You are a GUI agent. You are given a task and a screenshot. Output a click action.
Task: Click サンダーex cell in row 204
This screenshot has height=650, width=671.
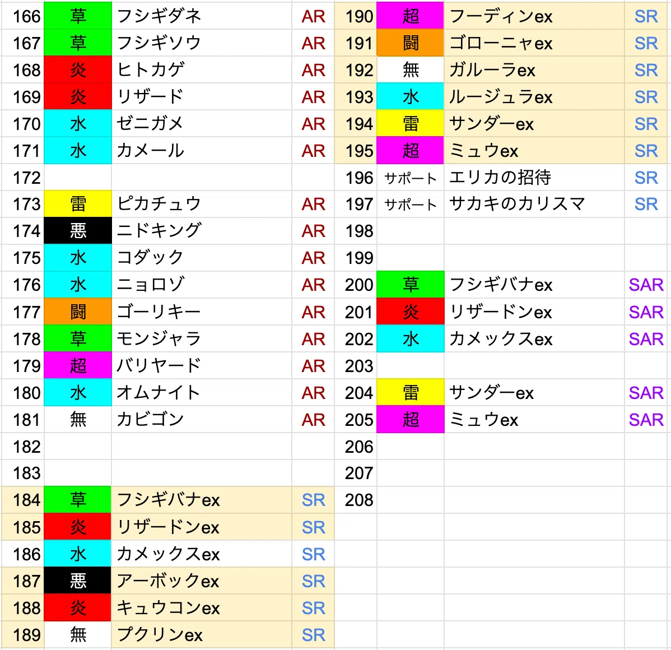[x=534, y=393]
